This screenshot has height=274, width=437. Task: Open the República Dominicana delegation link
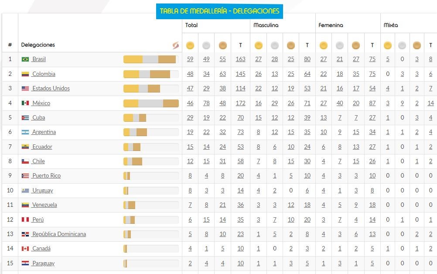pos(59,234)
